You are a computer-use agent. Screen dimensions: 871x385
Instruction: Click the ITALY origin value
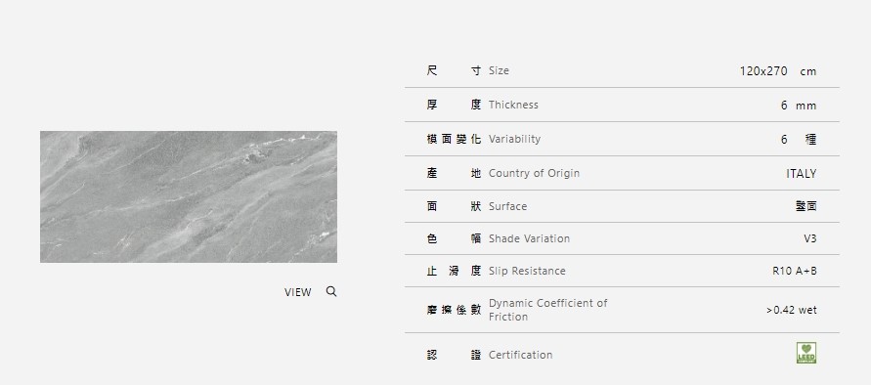[801, 174]
